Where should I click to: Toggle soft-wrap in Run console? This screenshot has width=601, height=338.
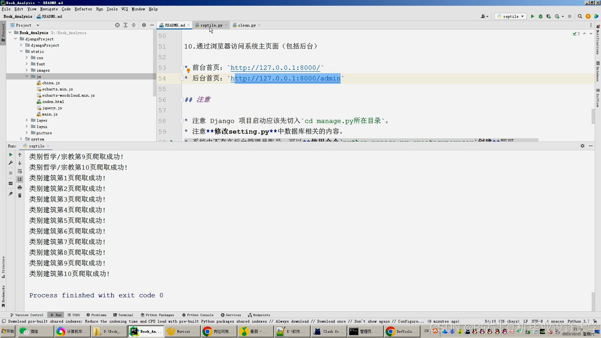pyautogui.click(x=20, y=171)
